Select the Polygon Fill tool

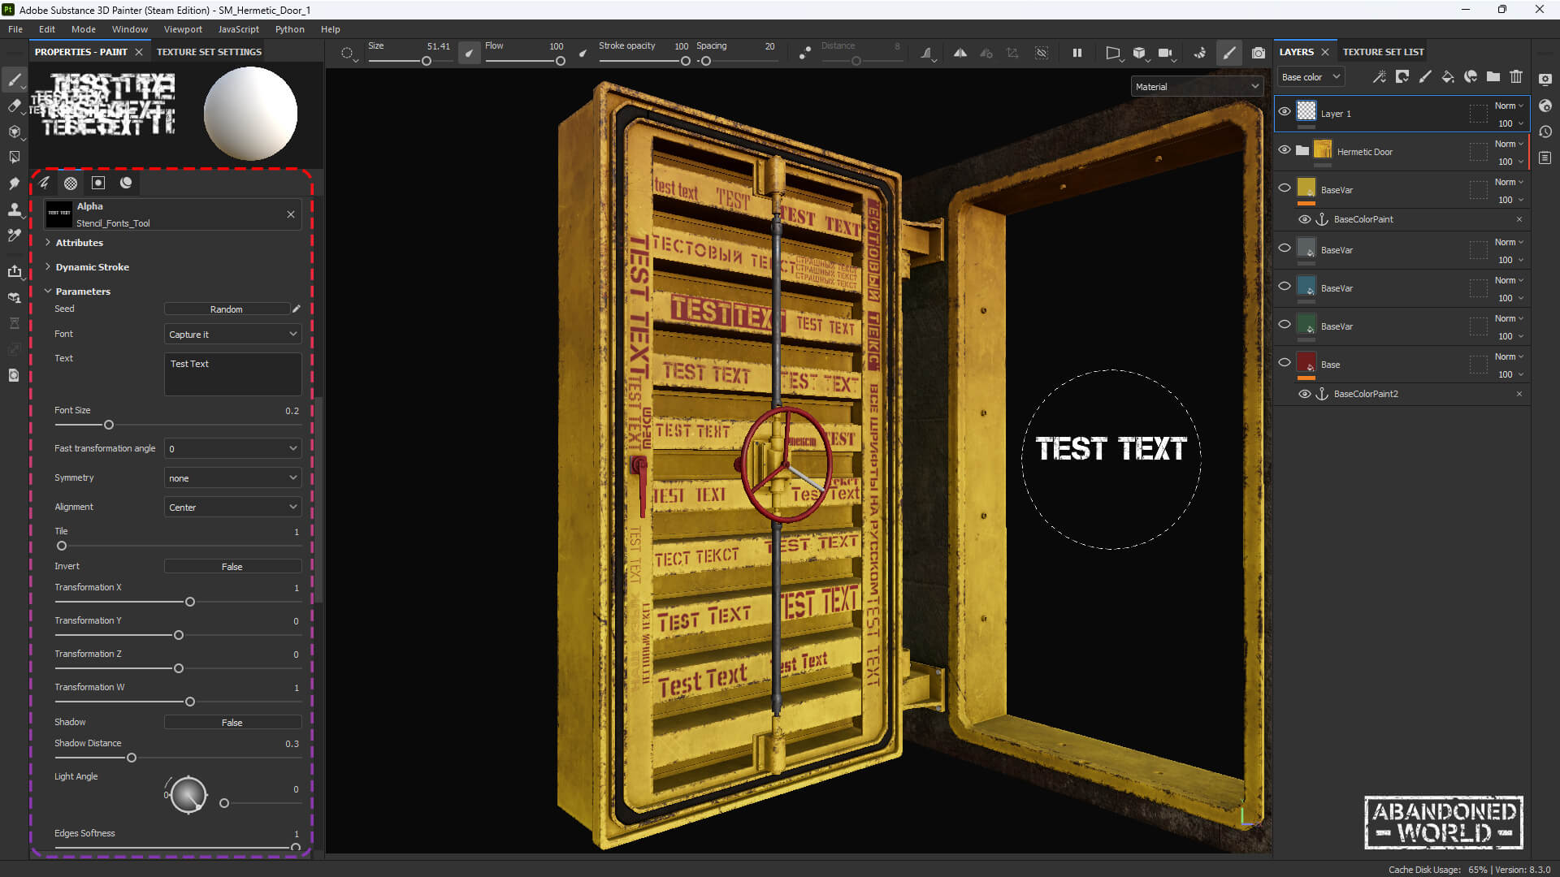(14, 158)
